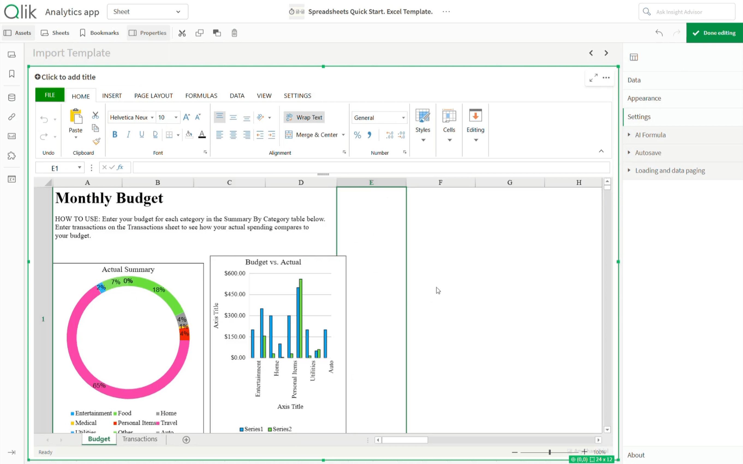743x464 pixels.
Task: Click the Format Painter brush icon
Action: point(96,141)
